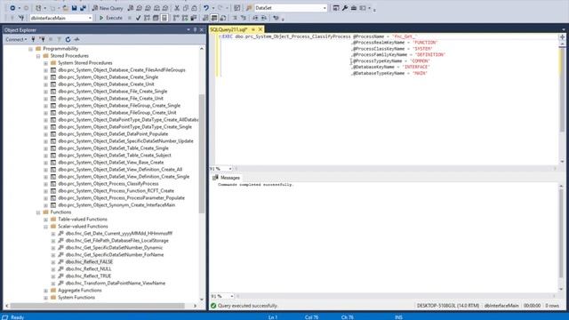Increase indent using toolbar icon
The image size is (569, 320).
tap(264, 18)
